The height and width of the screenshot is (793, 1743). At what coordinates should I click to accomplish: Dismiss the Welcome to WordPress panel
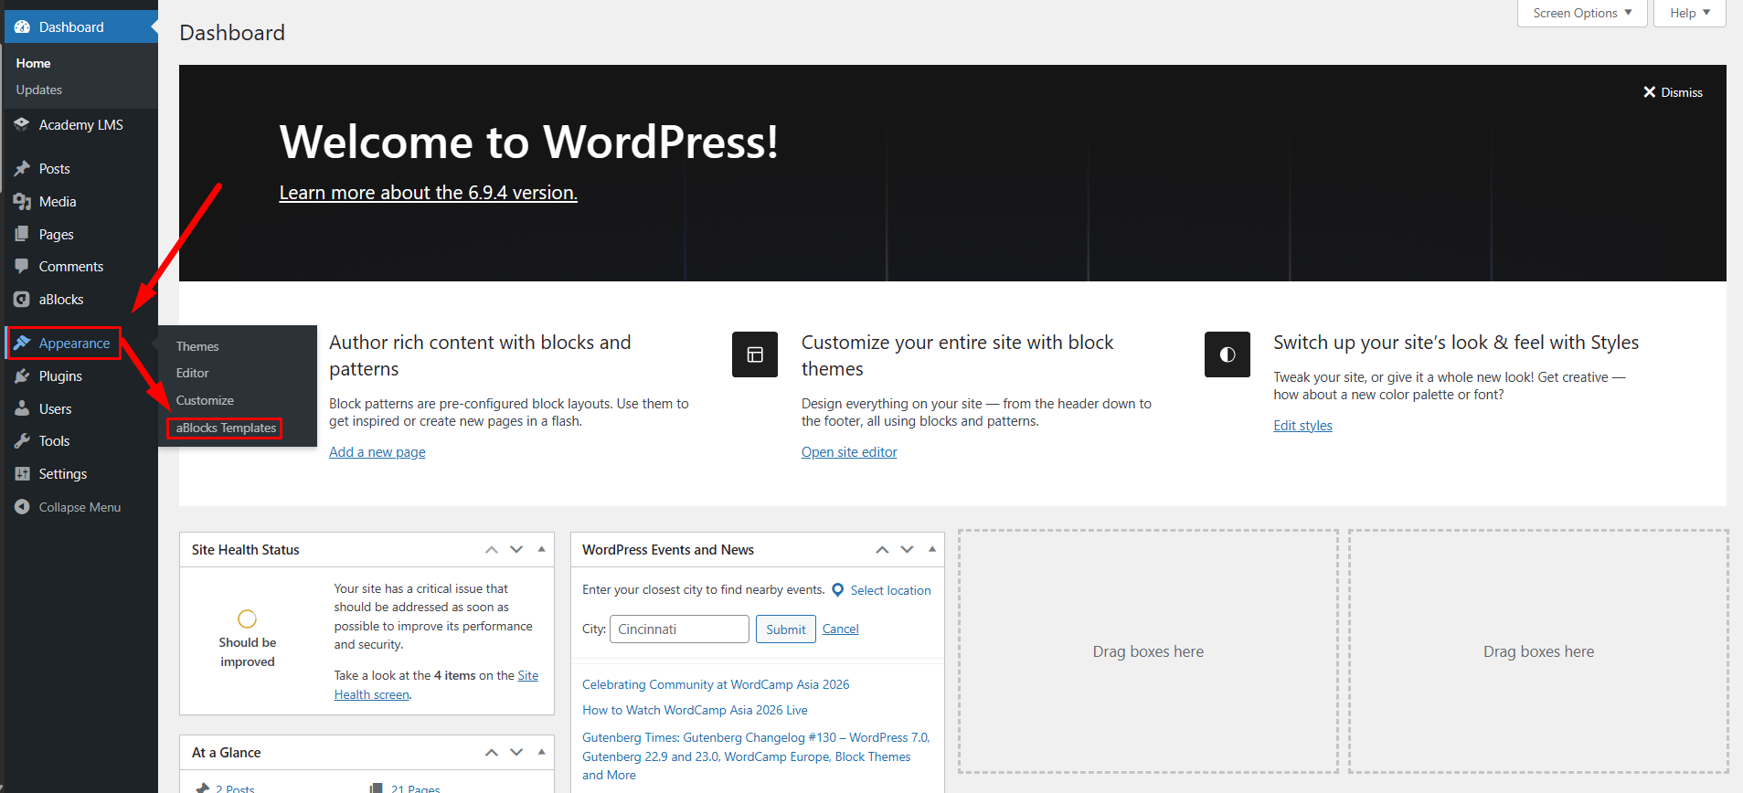tap(1673, 92)
